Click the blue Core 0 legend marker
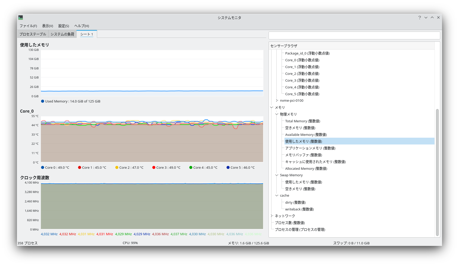Screen dimensions: 459x266 coord(42,167)
